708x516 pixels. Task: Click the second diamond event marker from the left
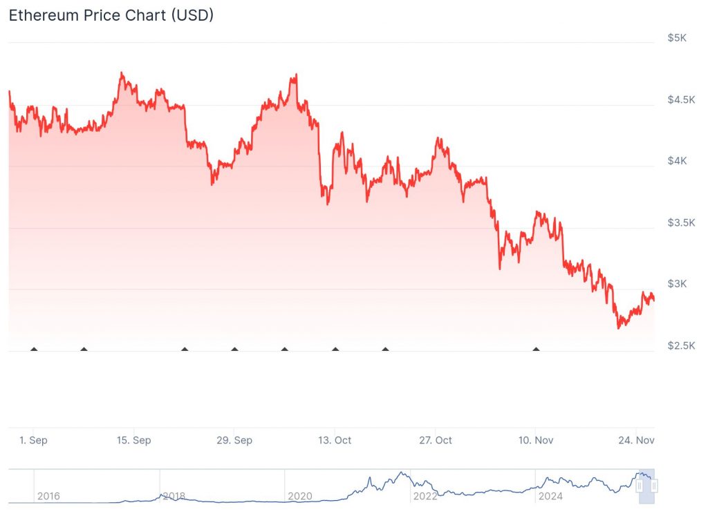coord(84,350)
